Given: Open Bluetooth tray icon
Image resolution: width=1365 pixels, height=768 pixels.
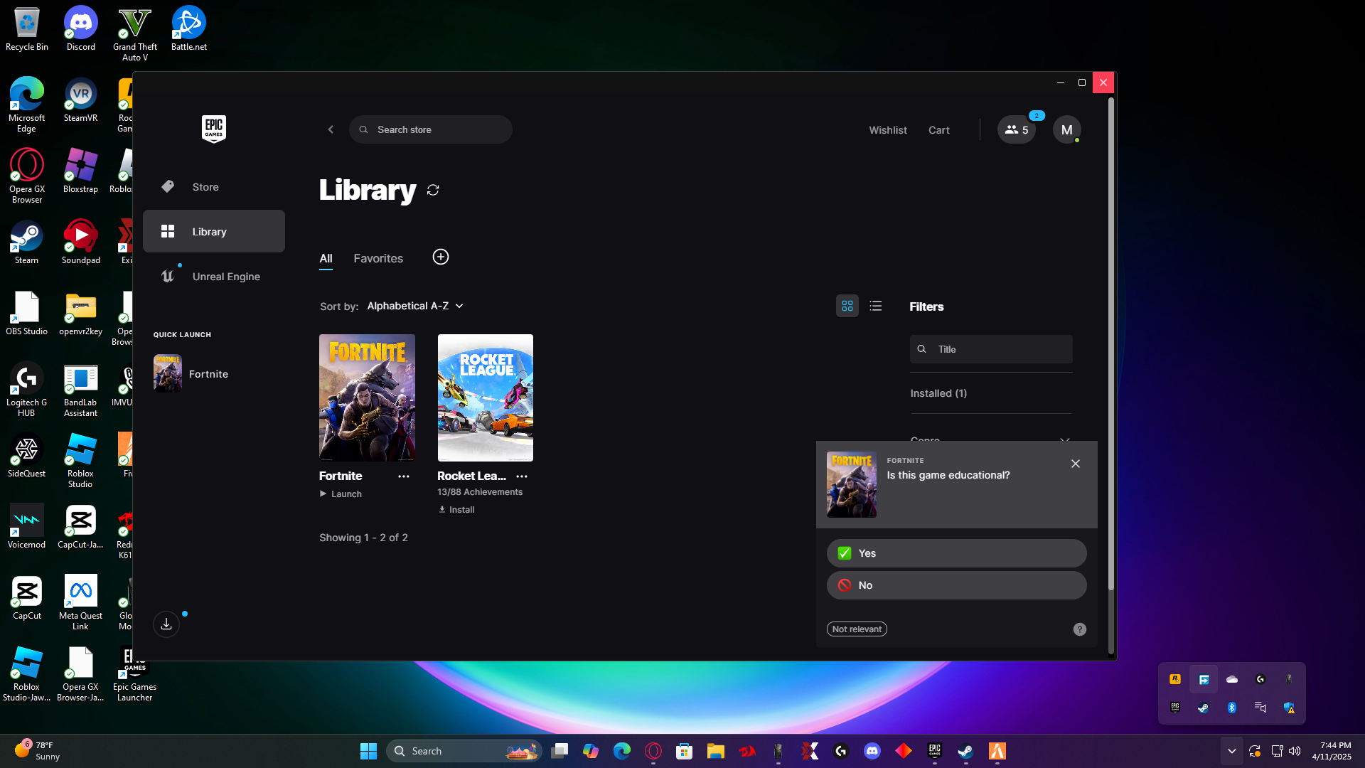Looking at the screenshot, I should point(1232,708).
